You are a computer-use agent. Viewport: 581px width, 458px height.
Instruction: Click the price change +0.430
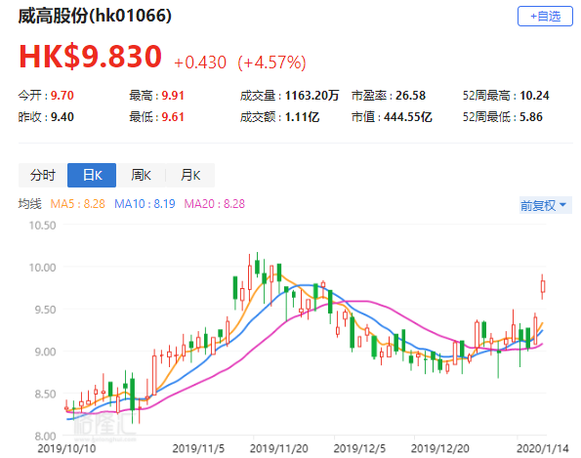pos(200,62)
